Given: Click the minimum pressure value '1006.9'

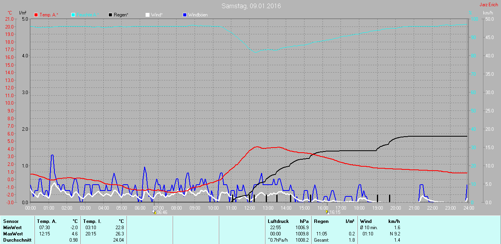Looking at the screenshot, I should [x=302, y=228].
